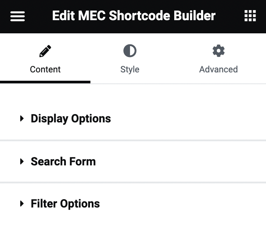Click the Filter Options heading text
Screen dimensions: 266x229
[x=65, y=204]
